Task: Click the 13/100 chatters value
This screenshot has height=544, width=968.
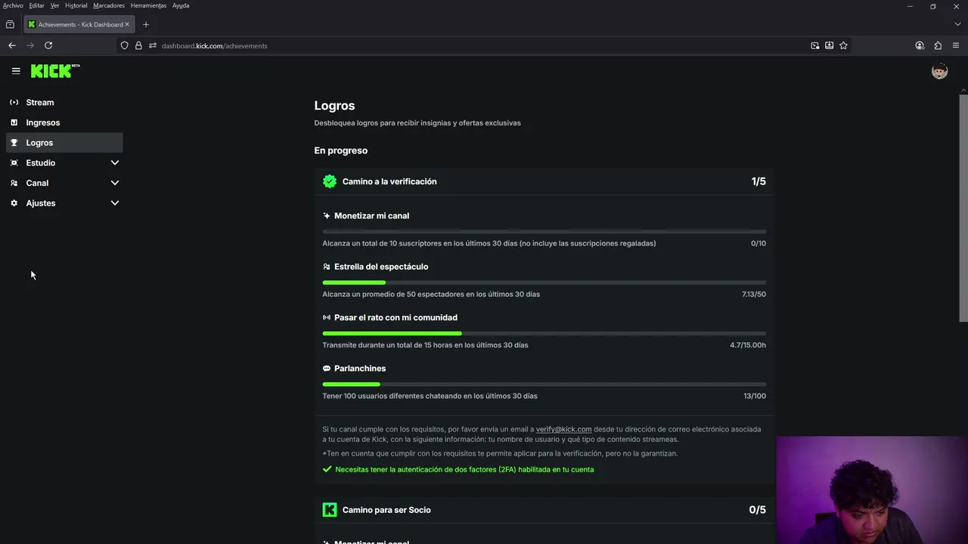Action: tap(755, 396)
